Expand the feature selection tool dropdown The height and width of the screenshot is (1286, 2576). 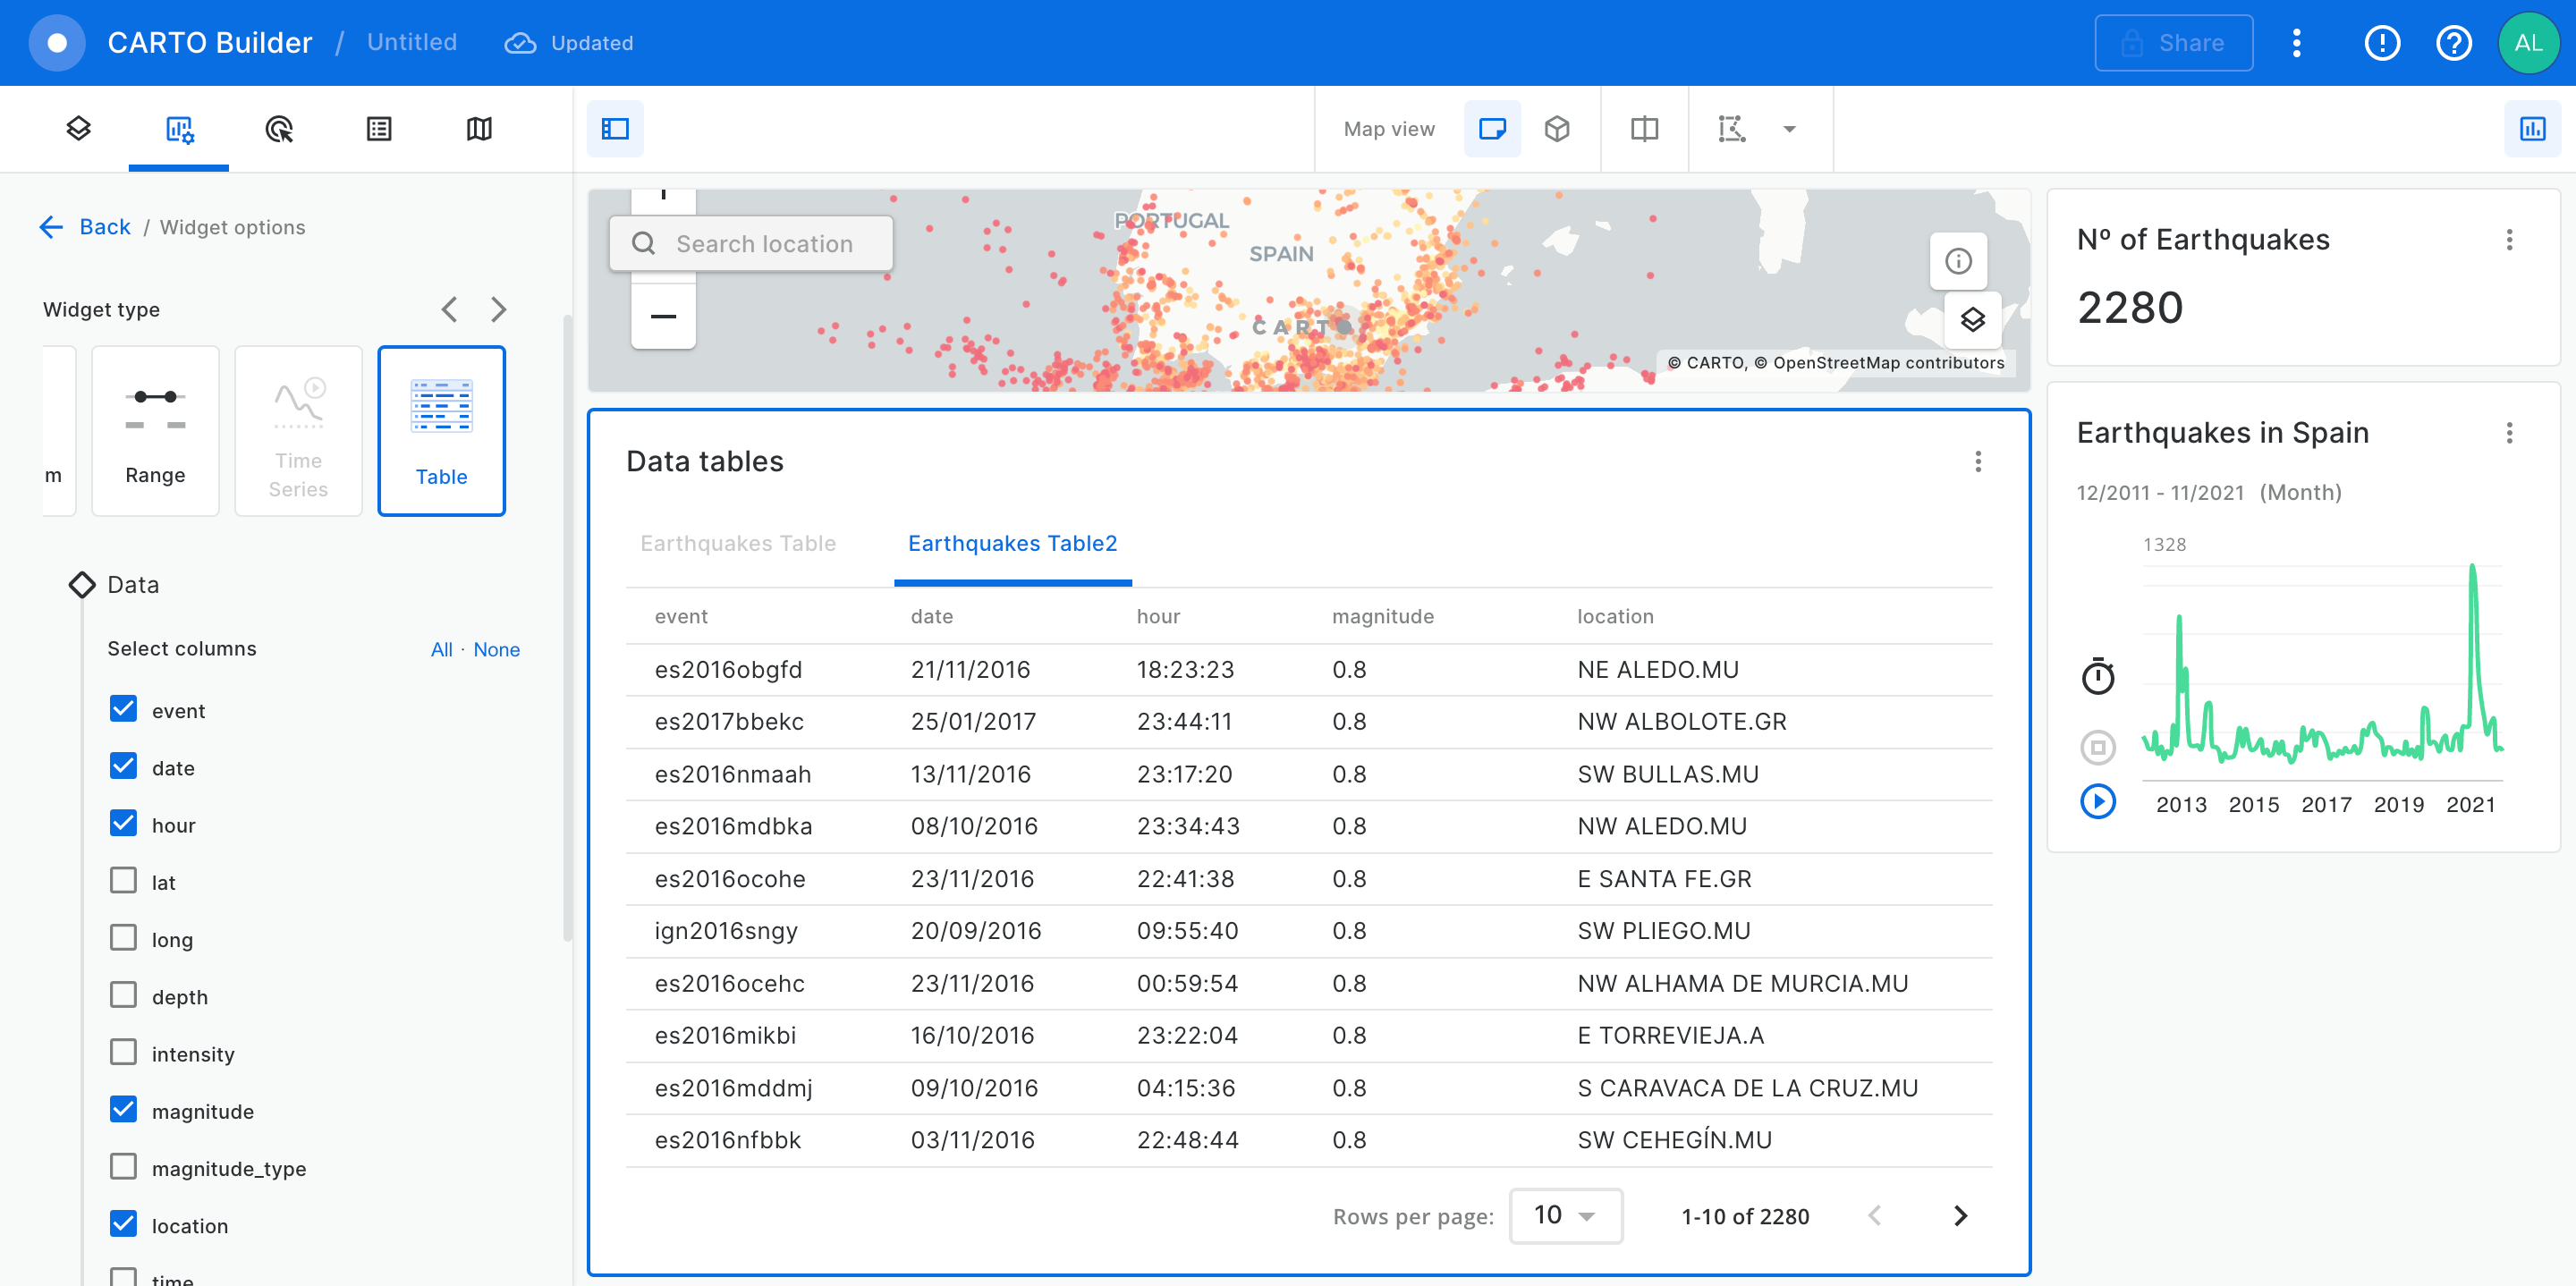pos(1789,128)
